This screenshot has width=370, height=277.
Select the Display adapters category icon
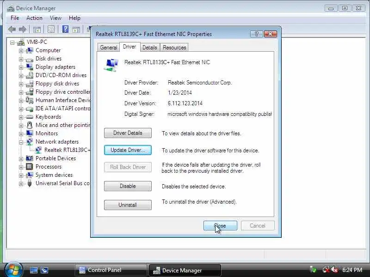click(x=30, y=67)
